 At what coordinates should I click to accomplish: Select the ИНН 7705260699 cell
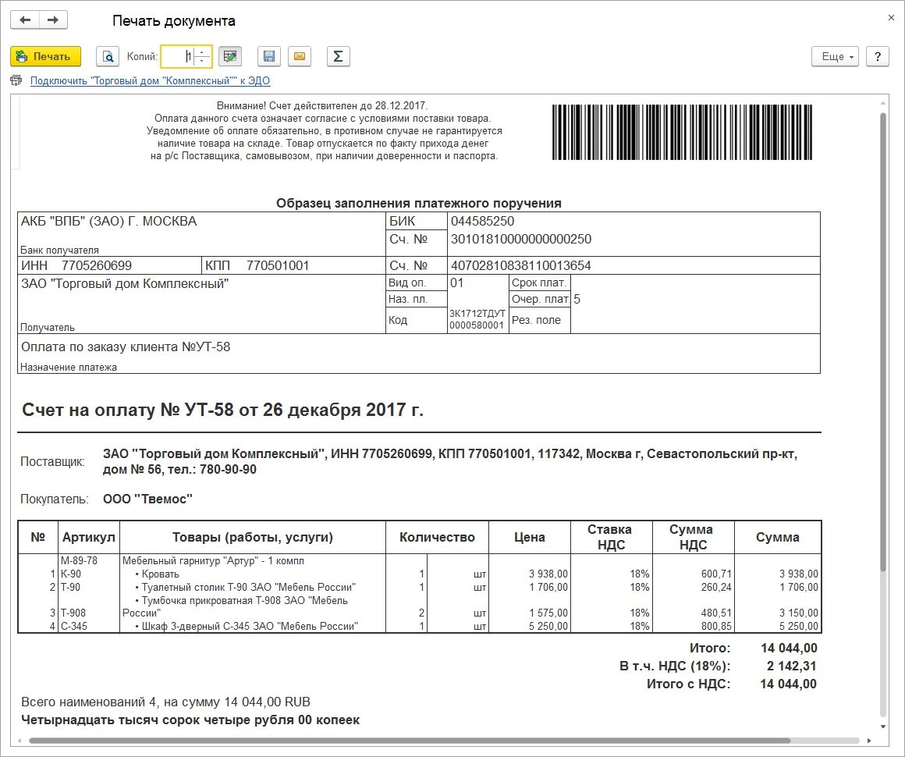(110, 265)
